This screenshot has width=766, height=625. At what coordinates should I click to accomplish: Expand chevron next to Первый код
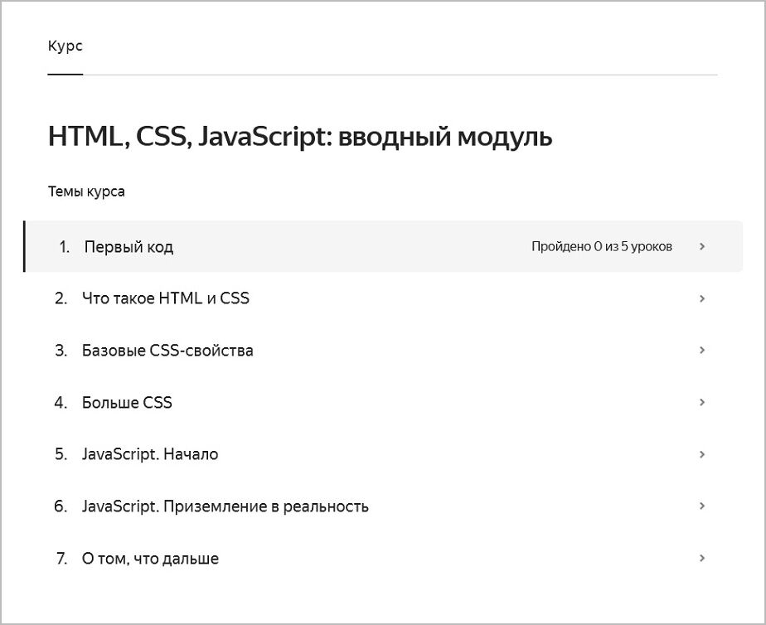(702, 246)
